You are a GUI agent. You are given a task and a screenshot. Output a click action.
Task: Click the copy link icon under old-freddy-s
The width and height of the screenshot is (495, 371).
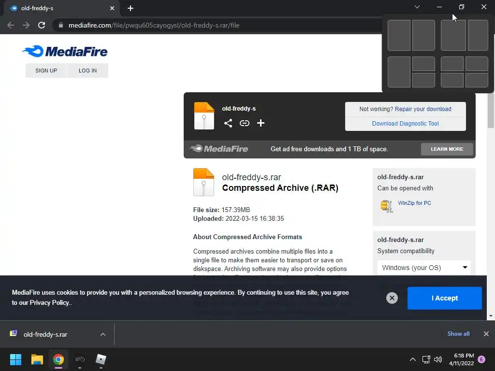(x=244, y=123)
